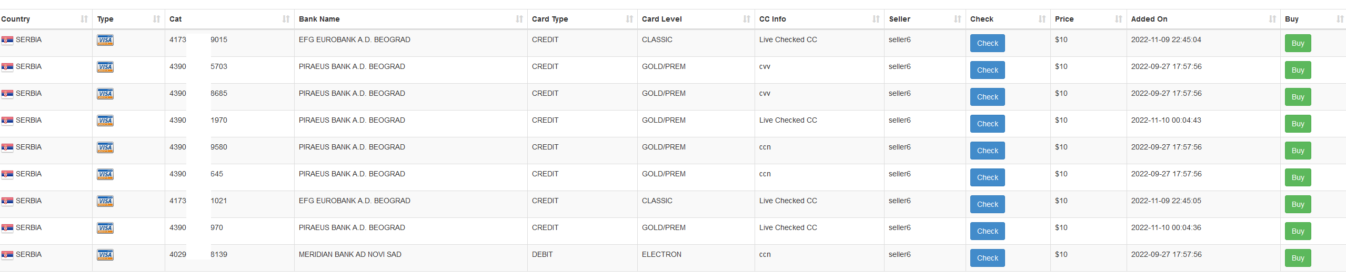Click the Serbia flag in the last row
Viewport: 1346px width, 279px height.
tap(7, 255)
